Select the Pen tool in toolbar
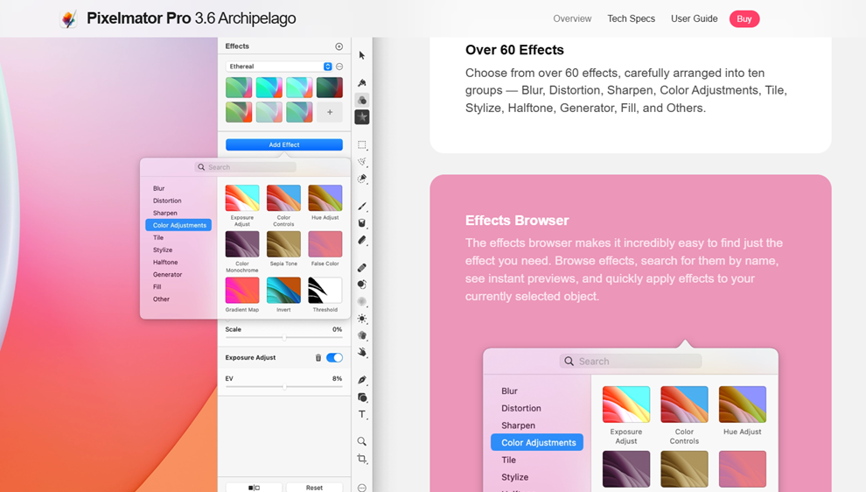The image size is (866, 492). point(362,380)
